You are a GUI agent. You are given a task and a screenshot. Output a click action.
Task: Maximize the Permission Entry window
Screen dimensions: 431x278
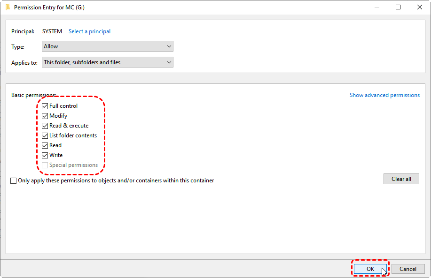pyautogui.click(x=398, y=8)
